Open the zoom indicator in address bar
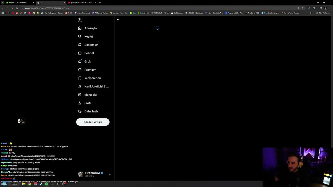This screenshot has width=333, height=187. (x=298, y=8)
